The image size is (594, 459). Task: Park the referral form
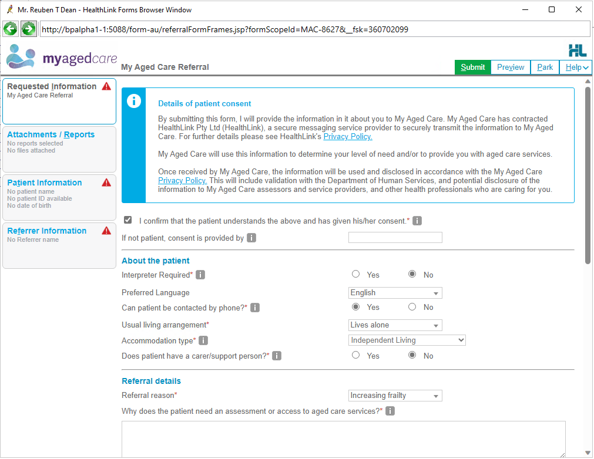pos(545,67)
